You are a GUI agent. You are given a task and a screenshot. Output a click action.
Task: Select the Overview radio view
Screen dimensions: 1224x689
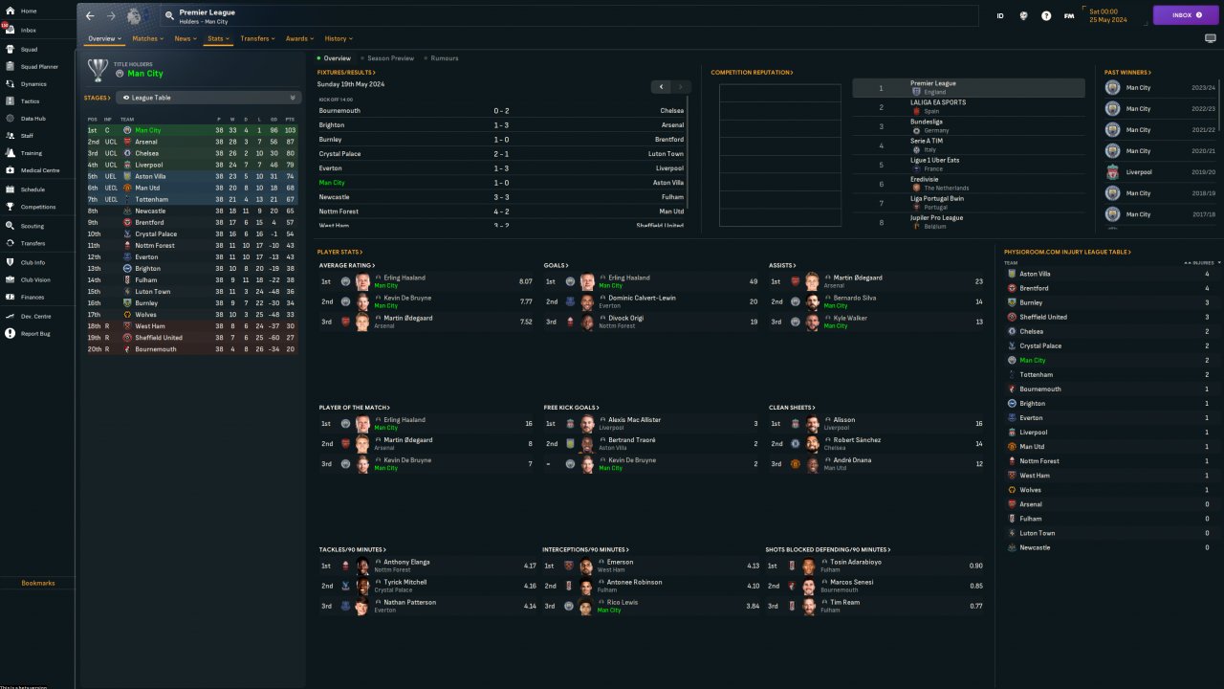[334, 58]
